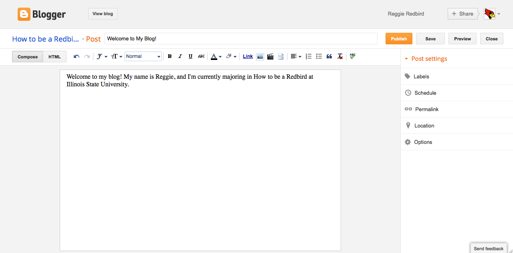
Task: Toggle italic formatting
Action: 180,56
